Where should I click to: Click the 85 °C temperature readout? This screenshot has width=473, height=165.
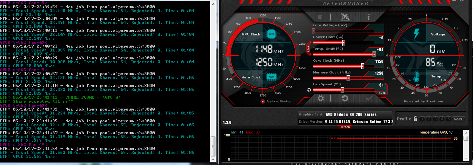tap(434, 62)
